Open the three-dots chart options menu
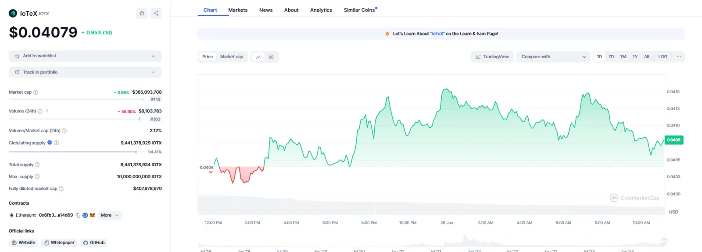Viewport: 702px width, 252px height. click(x=679, y=57)
